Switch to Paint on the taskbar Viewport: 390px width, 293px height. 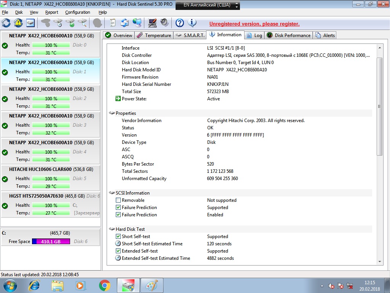pyautogui.click(x=152, y=285)
